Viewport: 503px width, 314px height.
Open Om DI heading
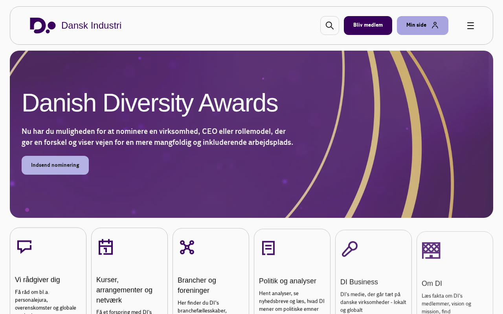[x=432, y=283]
